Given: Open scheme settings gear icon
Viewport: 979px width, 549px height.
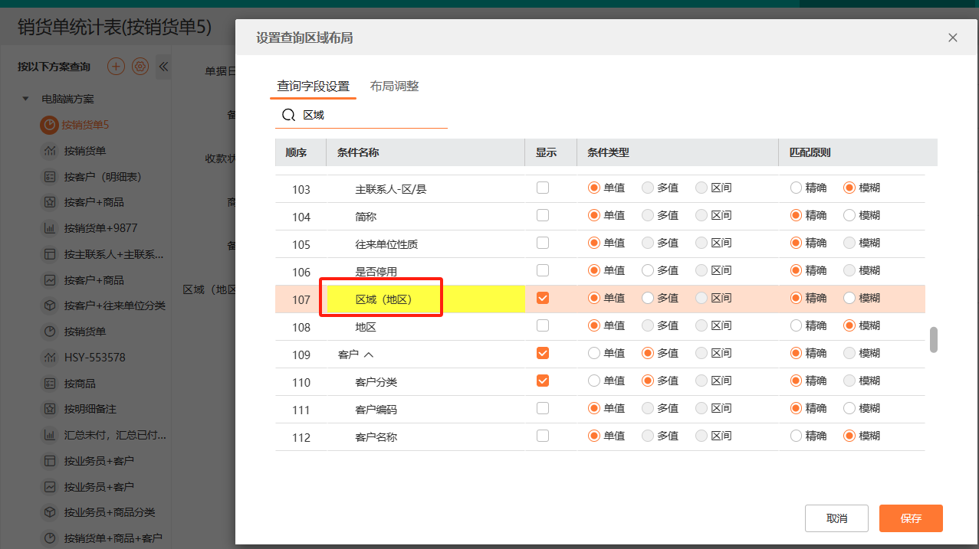Looking at the screenshot, I should (140, 67).
